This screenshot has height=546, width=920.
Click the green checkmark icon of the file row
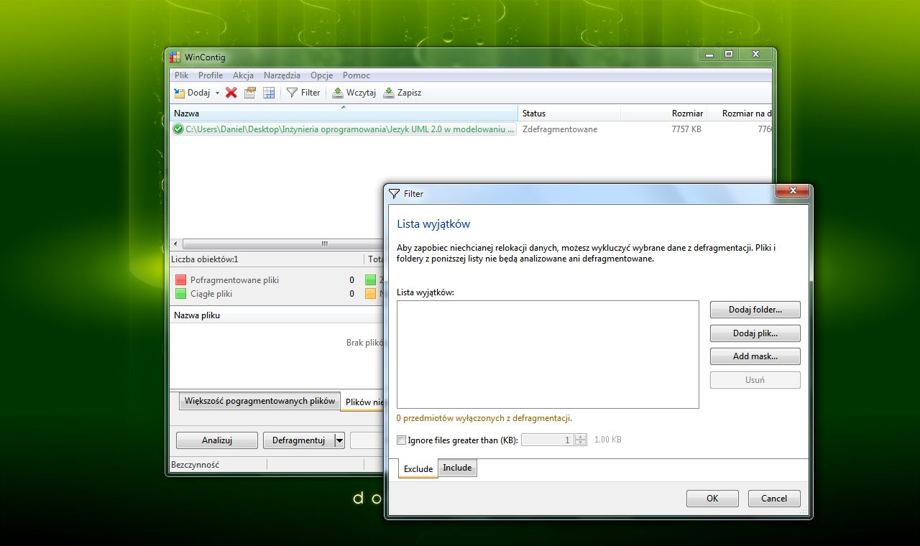178,129
